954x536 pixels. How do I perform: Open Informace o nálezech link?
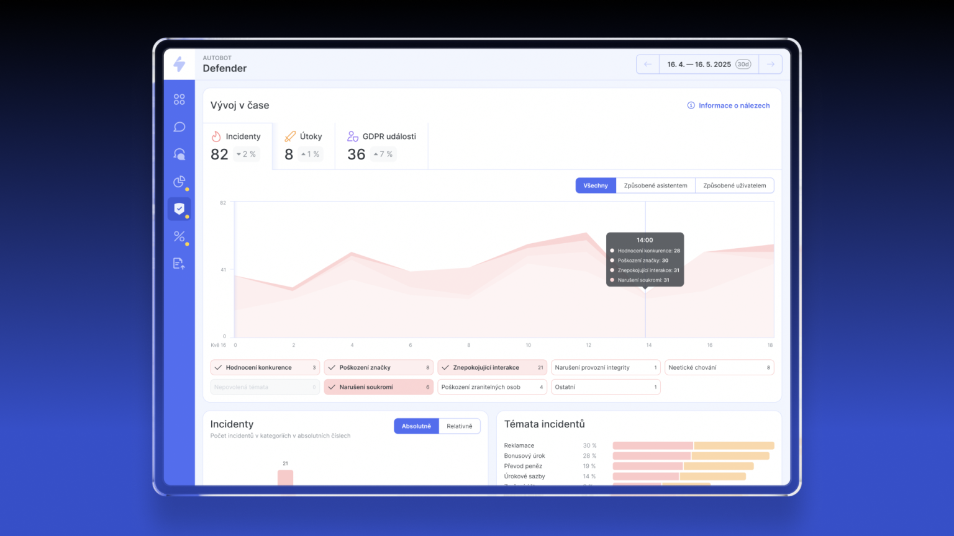729,105
